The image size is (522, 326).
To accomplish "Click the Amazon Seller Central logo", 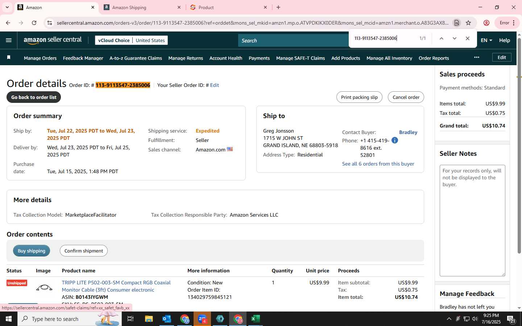I will (53, 40).
